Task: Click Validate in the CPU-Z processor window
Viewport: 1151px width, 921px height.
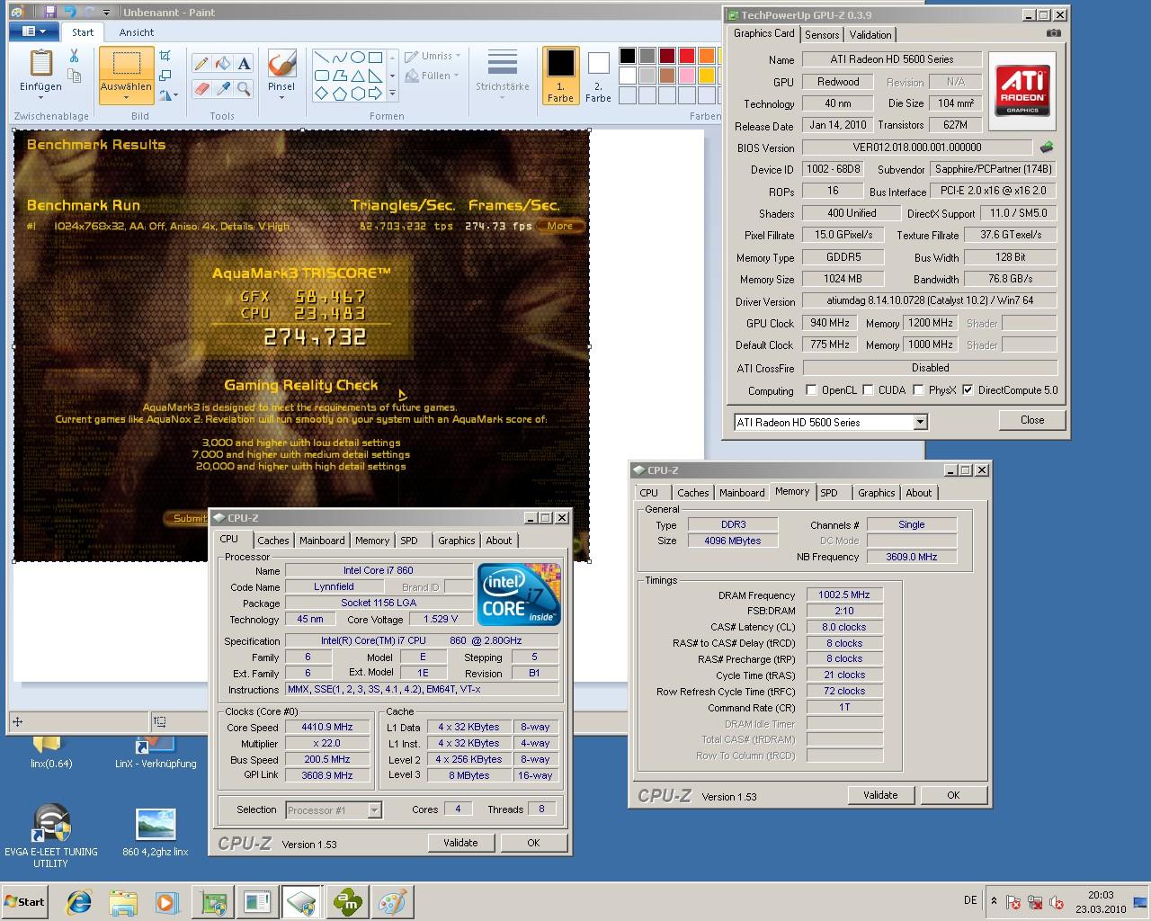Action: click(460, 843)
